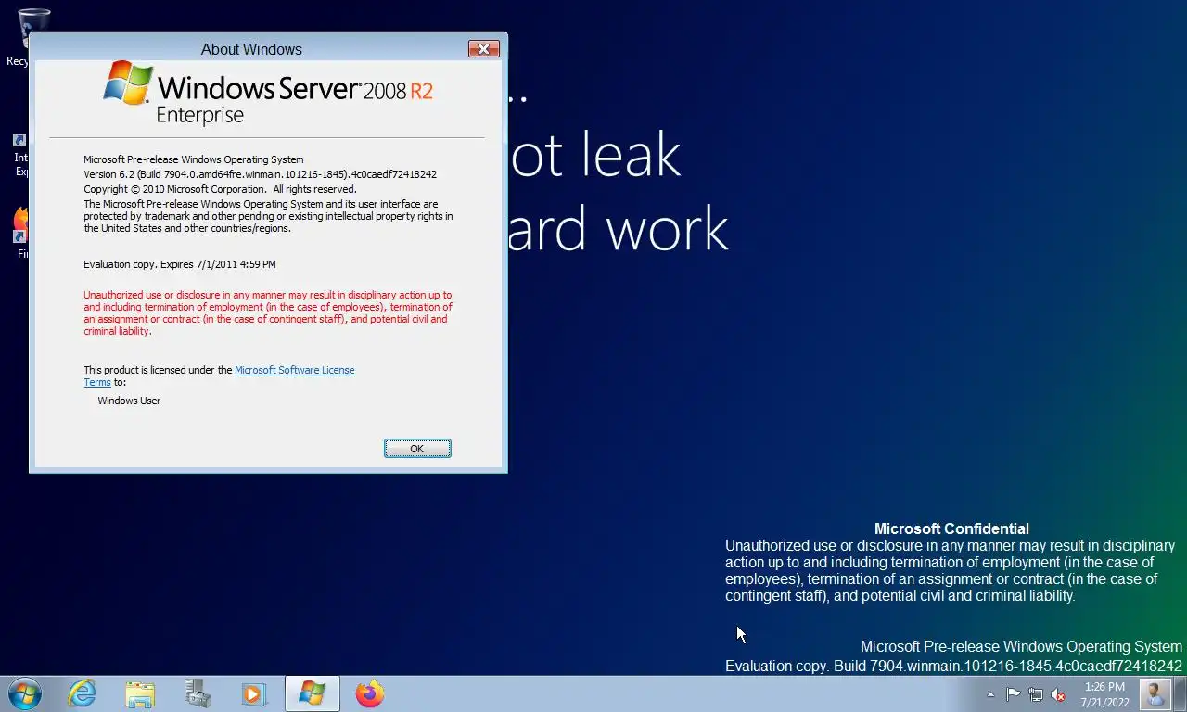Click the 'Windows User' licensee text
The width and height of the screenshot is (1187, 712).
tap(129, 400)
